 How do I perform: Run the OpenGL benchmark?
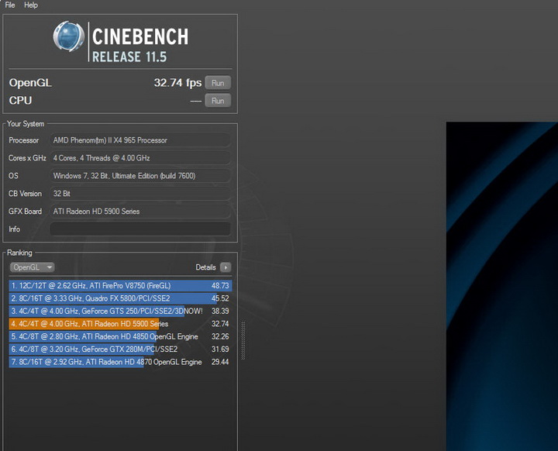(218, 83)
